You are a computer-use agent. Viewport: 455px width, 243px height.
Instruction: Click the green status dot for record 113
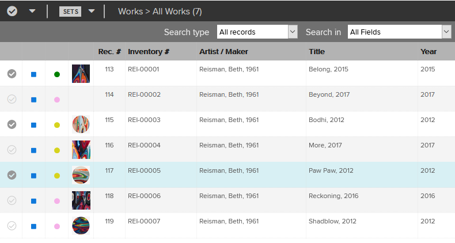[56, 74]
